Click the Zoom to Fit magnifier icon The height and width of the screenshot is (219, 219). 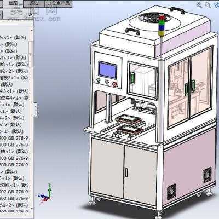coord(199,5)
